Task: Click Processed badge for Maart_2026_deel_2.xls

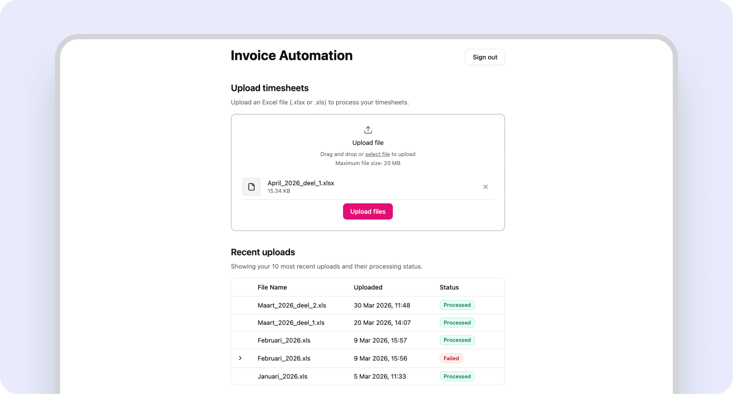Action: (x=457, y=305)
